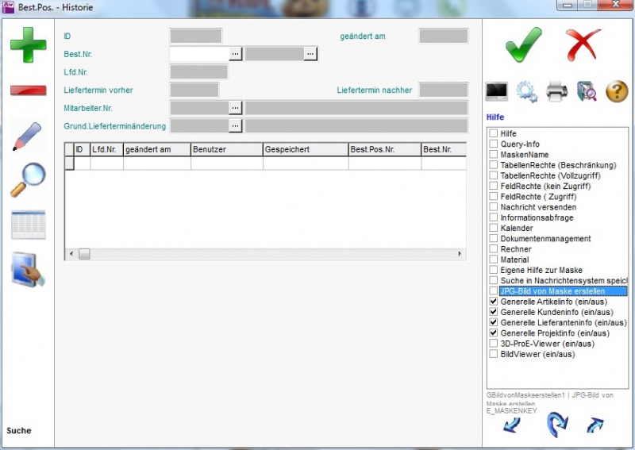Click the red X cancel icon
This screenshot has height=450, width=635.
(583, 44)
